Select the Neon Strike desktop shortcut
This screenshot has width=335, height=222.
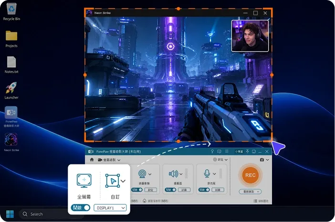(x=11, y=142)
